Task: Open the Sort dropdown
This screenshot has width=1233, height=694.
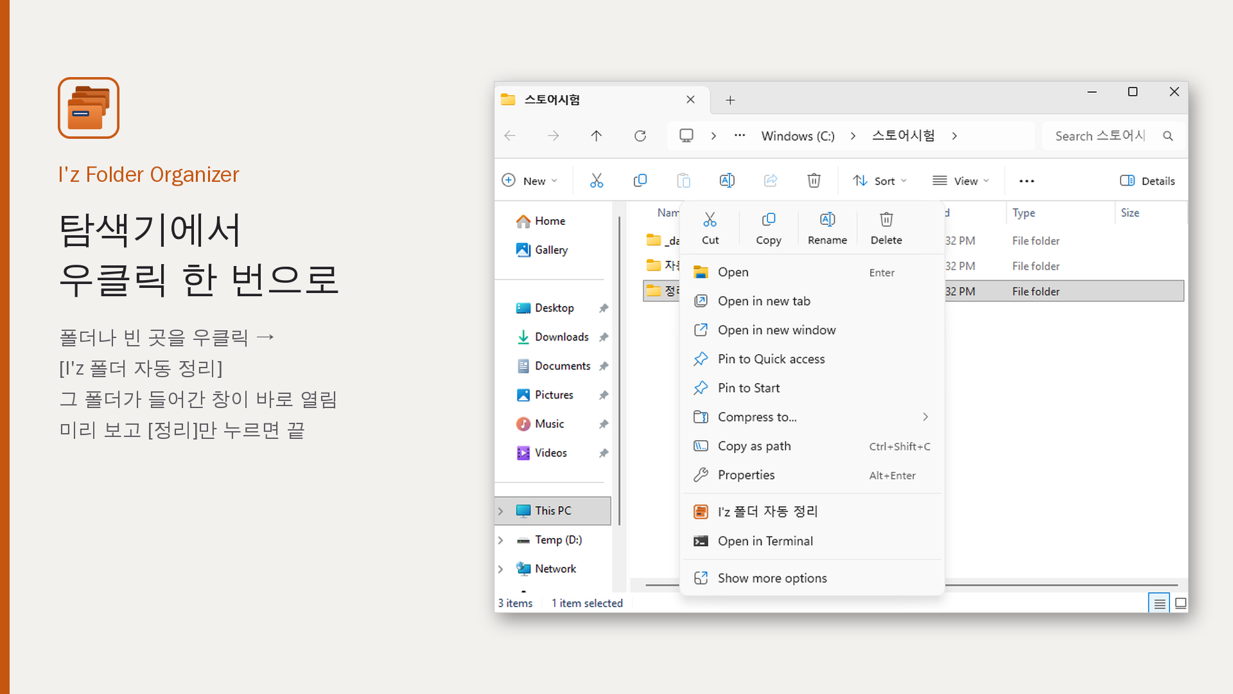Action: pos(880,181)
